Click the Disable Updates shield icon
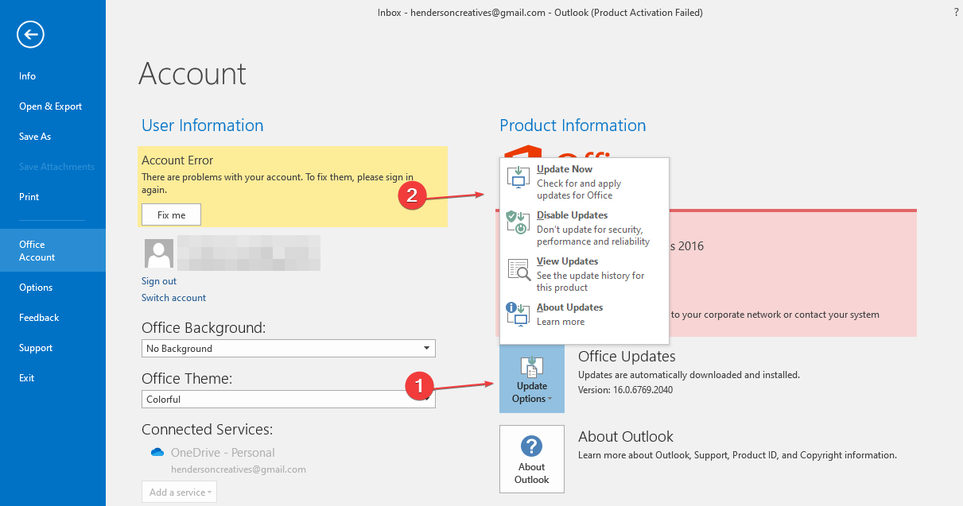 pos(518,223)
